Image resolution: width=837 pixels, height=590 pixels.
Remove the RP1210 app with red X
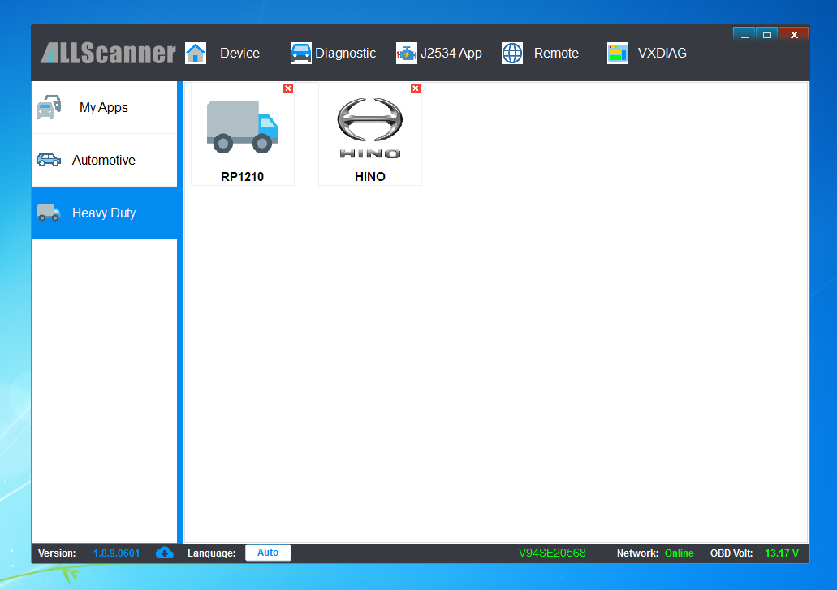(x=288, y=88)
